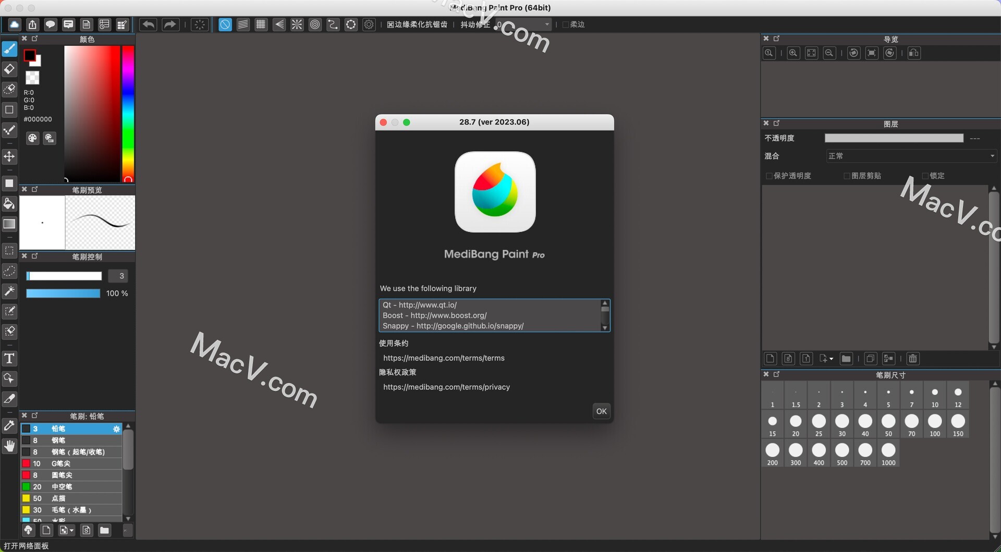This screenshot has width=1001, height=552.
Task: Select the Hand tool
Action: (9, 446)
